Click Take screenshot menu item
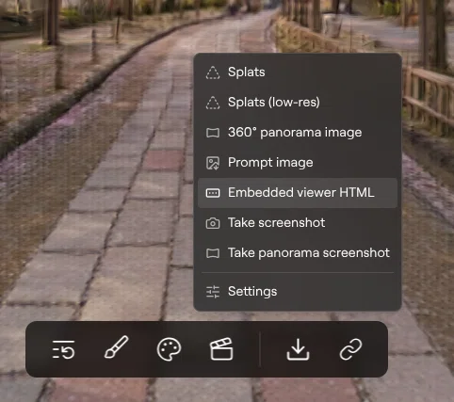The image size is (454, 402). [x=298, y=223]
